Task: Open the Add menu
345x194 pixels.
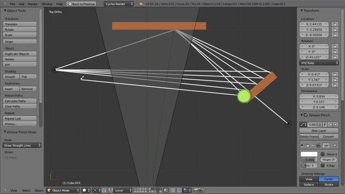Action: click(22, 4)
